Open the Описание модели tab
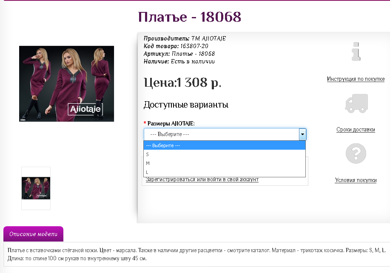Viewport: 390px width, 273px height. 33,234
